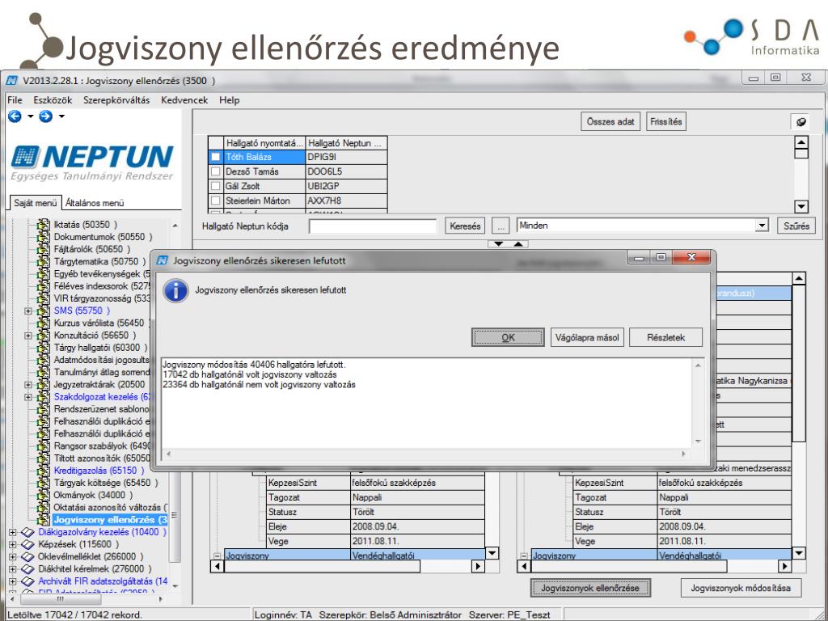828x621 pixels.
Task: Expand the Diákigazolvány kezelés tree node
Action: tap(13, 532)
